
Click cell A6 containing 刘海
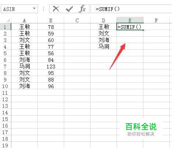[x=24, y=60]
